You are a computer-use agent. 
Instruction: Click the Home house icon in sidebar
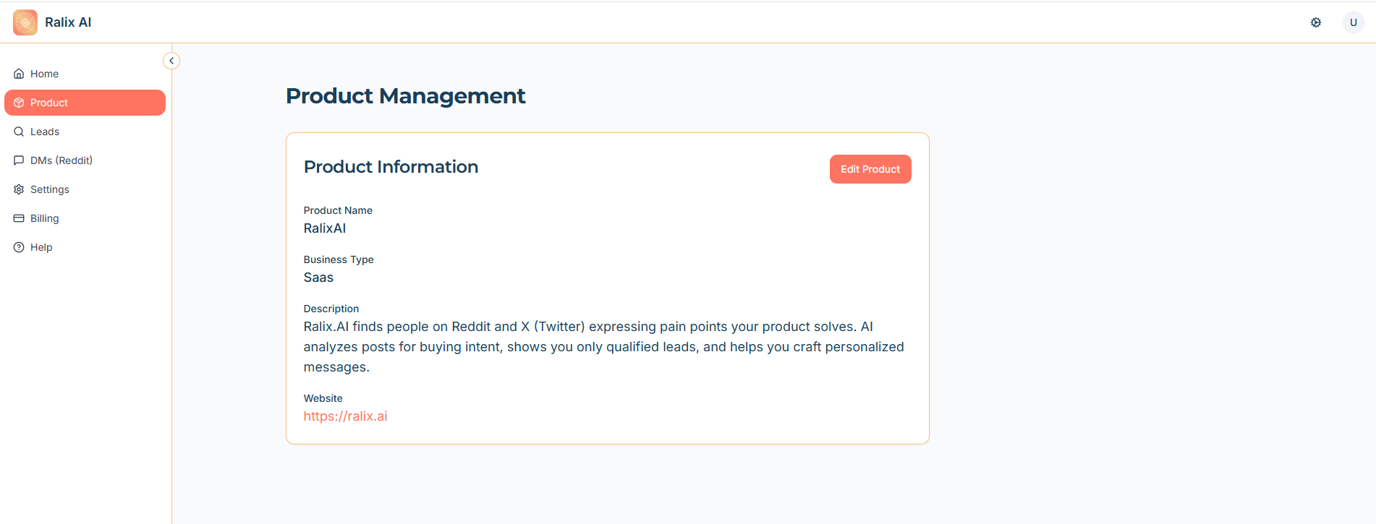[x=19, y=74]
